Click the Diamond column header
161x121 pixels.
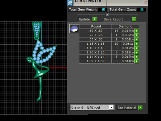pos(125,27)
